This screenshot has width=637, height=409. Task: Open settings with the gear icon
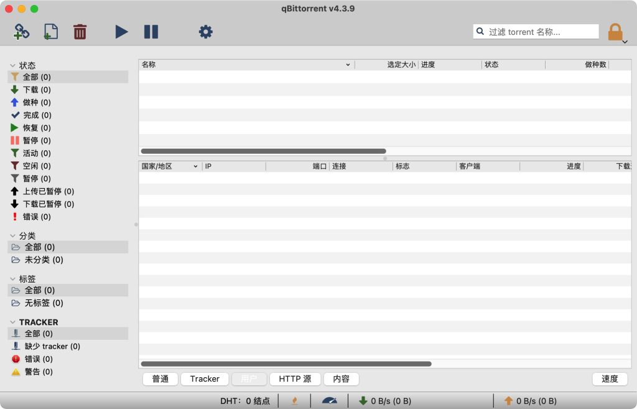205,32
